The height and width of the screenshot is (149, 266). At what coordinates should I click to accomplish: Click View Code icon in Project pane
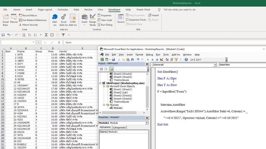(101, 69)
